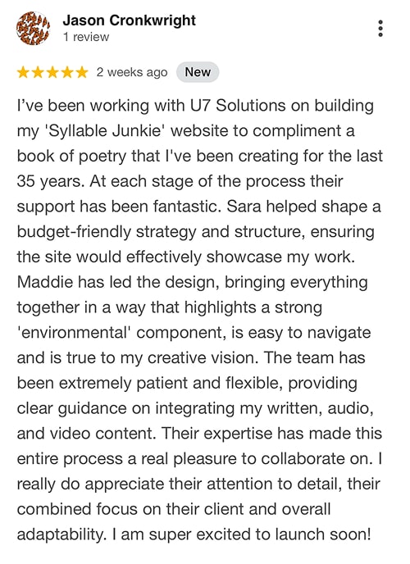Click Jason Cronkwright's profile avatar

tap(33, 28)
